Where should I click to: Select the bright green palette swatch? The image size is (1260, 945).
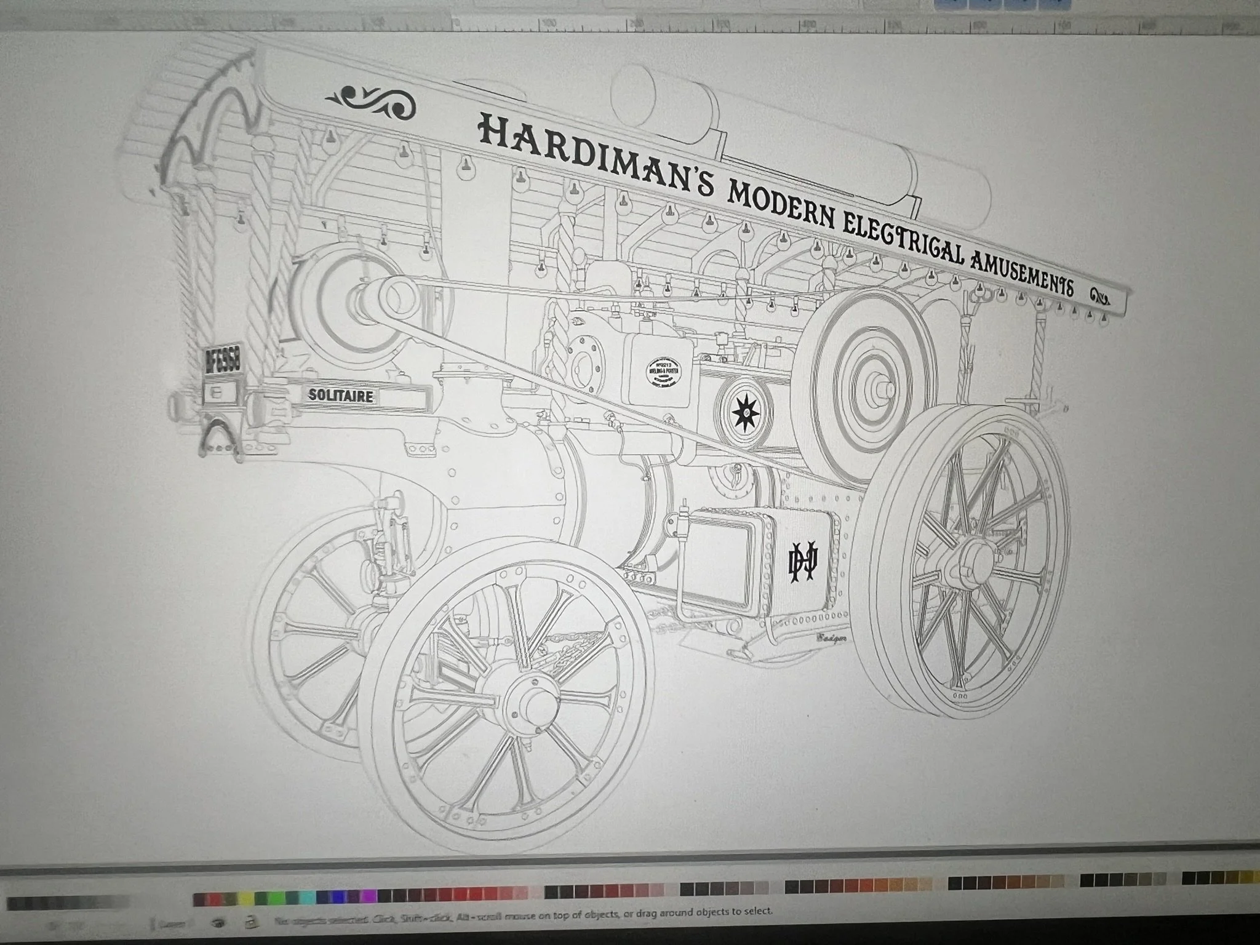click(x=276, y=899)
